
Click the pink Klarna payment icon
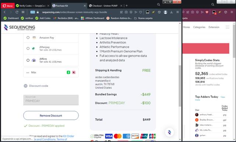(x=74, y=72)
